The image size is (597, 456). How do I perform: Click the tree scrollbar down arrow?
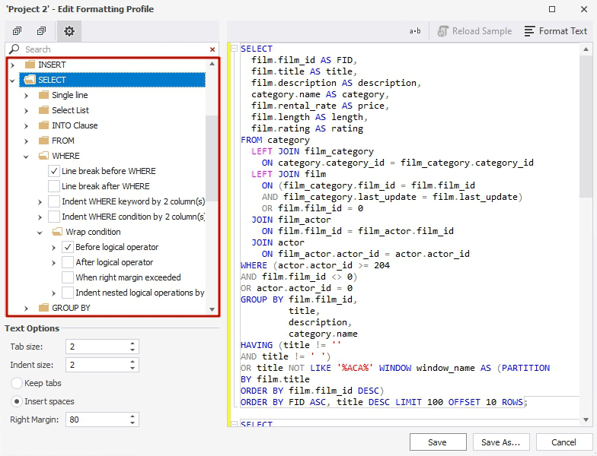pyautogui.click(x=212, y=309)
